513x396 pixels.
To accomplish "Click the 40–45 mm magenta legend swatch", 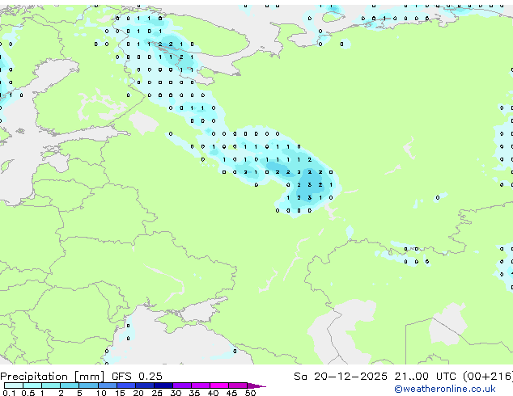I will click(x=219, y=385).
